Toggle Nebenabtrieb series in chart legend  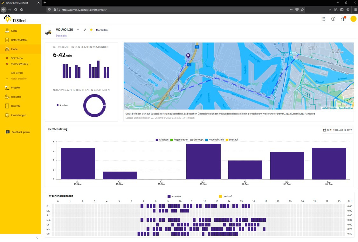215,140
